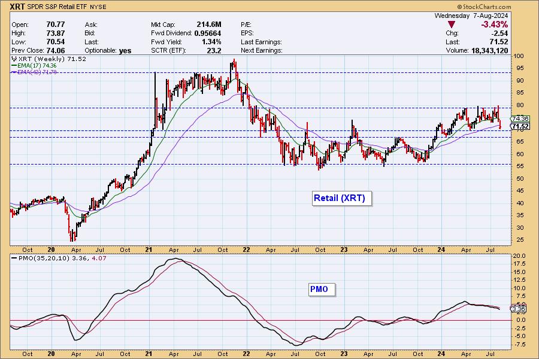Viewport: 539px width, 359px height.
Task: Click the 17.5 label on the PMO axis
Action: coord(519,264)
